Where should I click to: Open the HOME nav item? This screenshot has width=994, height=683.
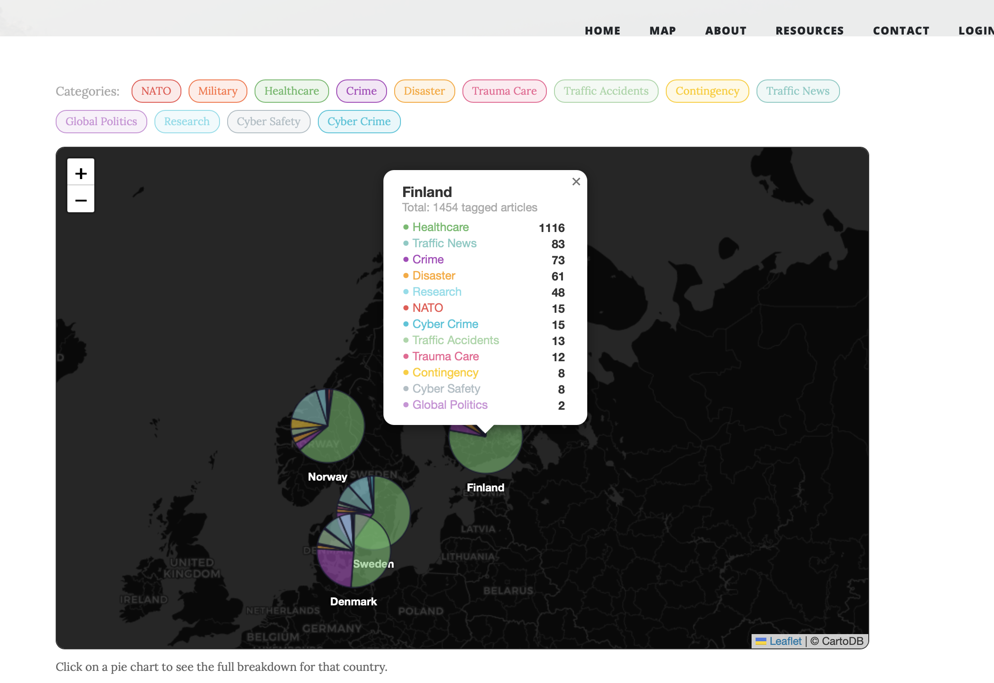[x=603, y=31]
